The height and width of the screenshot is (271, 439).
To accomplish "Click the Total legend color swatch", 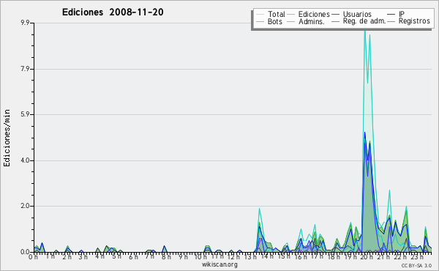I will (260, 14).
